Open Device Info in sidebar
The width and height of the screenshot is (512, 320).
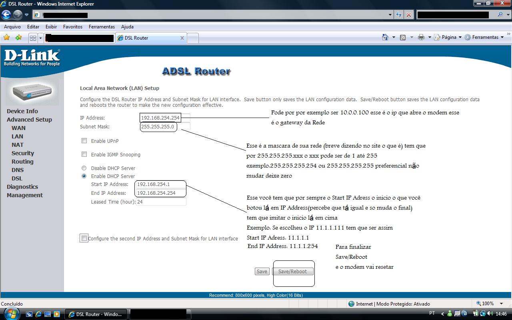coord(22,111)
